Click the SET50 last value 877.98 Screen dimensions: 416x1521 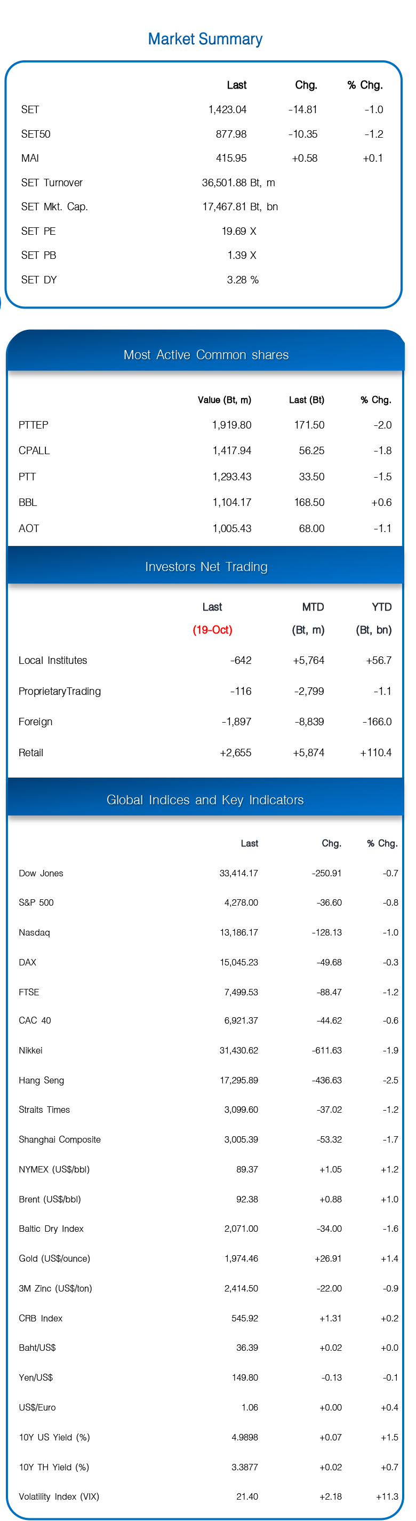pyautogui.click(x=231, y=134)
